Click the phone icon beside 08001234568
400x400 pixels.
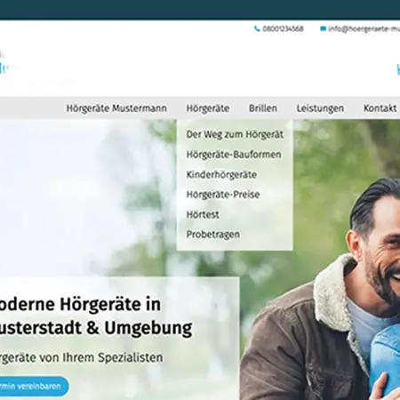coord(257,28)
